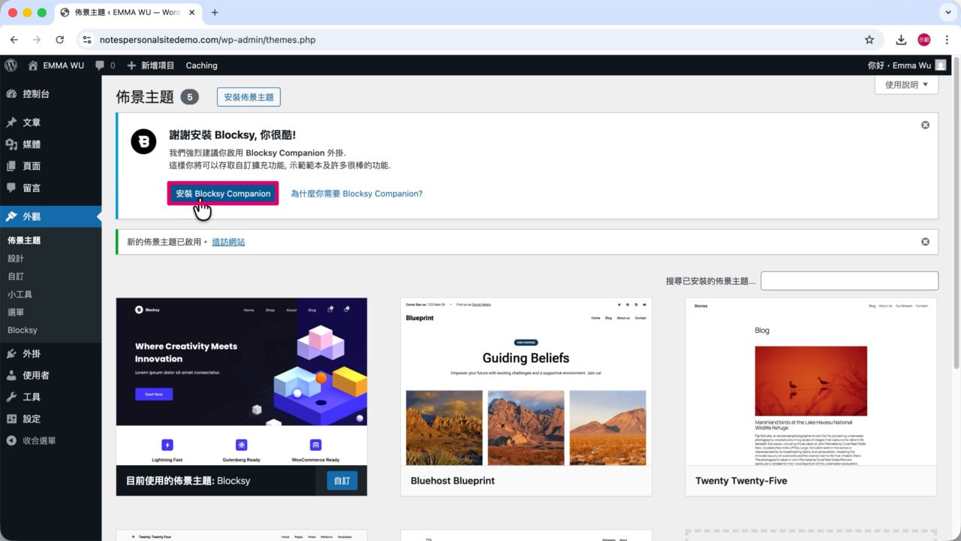Viewport: 961px width, 541px height.
Task: Open Twenty Twenty-Five theme thumbnail
Action: tap(811, 382)
